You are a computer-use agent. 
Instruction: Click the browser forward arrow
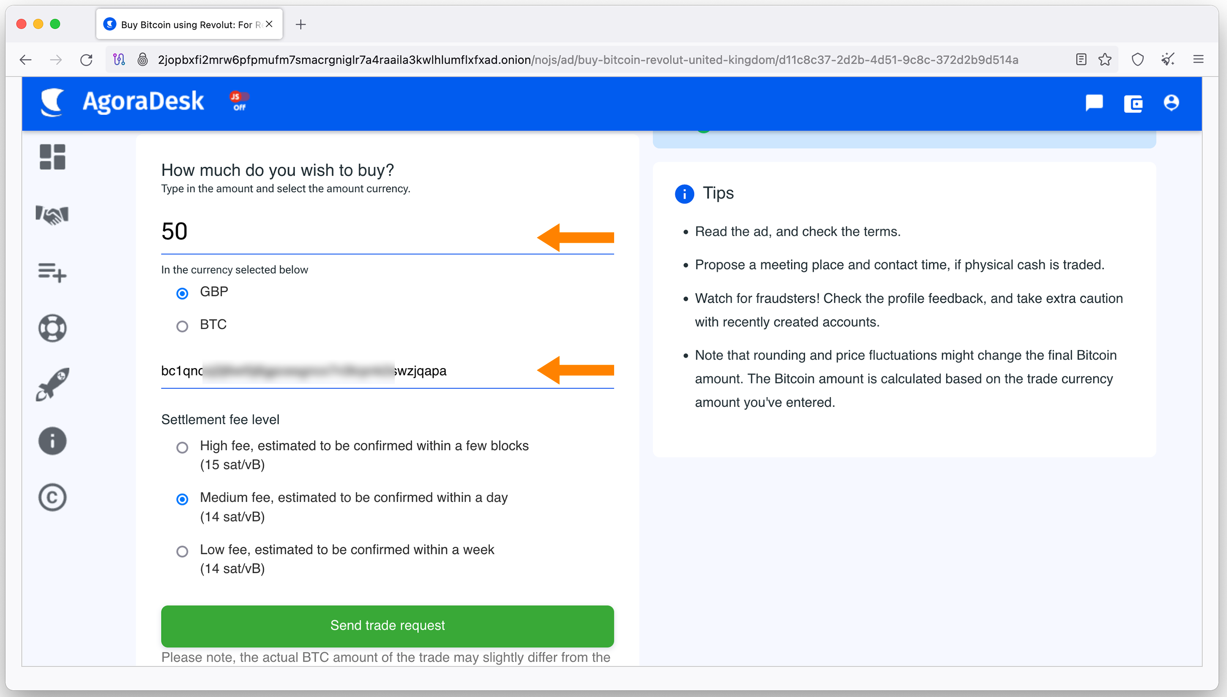pos(56,60)
